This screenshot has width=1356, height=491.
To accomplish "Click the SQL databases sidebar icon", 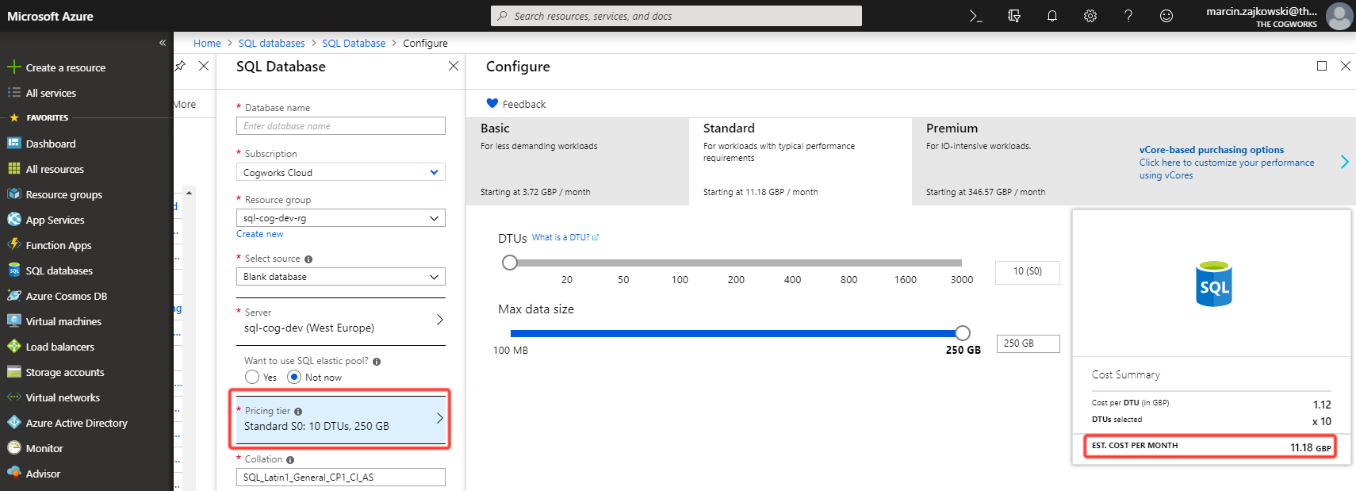I will (x=13, y=270).
